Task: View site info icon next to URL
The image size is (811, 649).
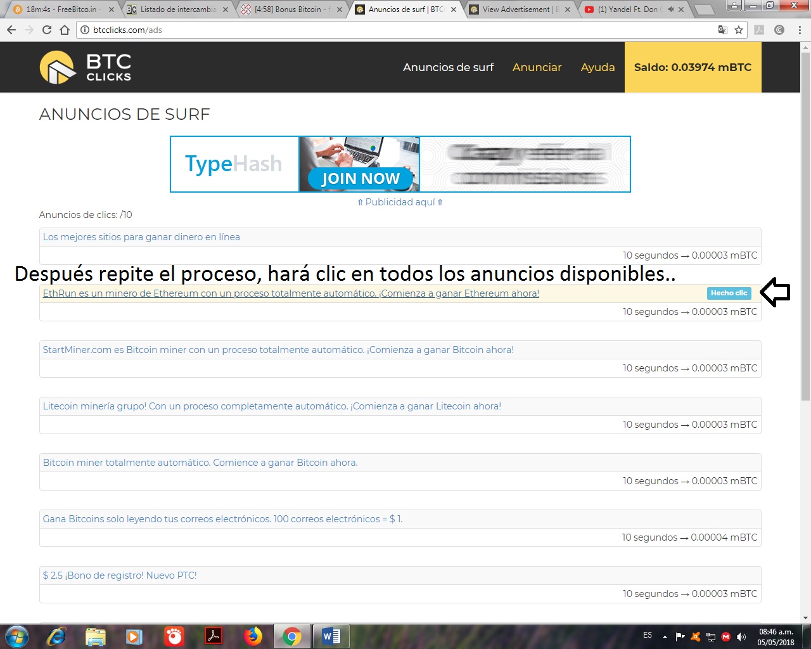Action: pyautogui.click(x=85, y=30)
